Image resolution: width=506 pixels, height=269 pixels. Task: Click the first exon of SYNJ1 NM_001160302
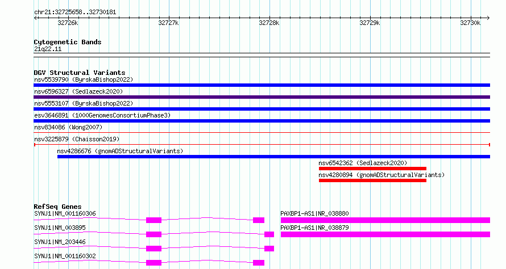click(154, 263)
